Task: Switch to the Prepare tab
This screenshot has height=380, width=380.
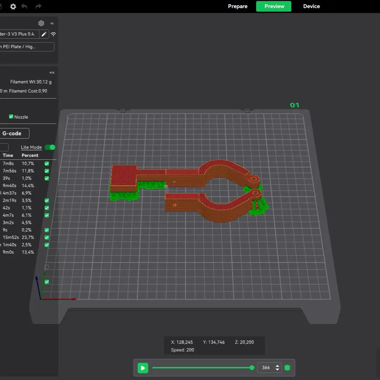Action: [237, 6]
